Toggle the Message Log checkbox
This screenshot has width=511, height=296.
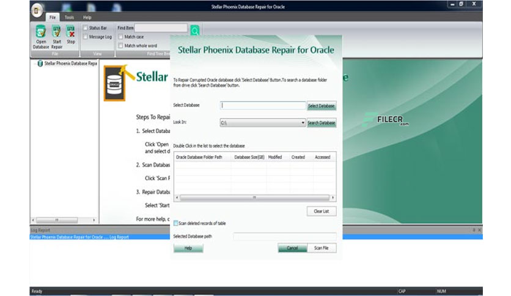coord(86,37)
